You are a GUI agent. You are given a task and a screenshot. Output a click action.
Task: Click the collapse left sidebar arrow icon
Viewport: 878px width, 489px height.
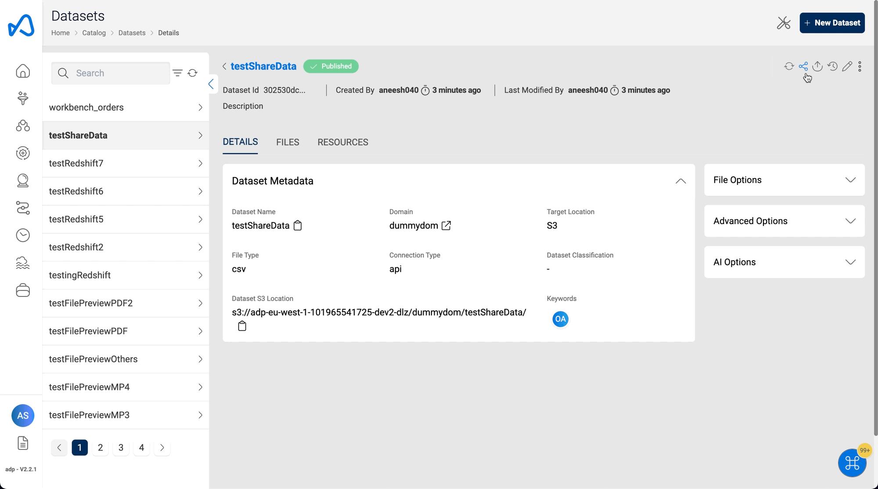pos(212,84)
